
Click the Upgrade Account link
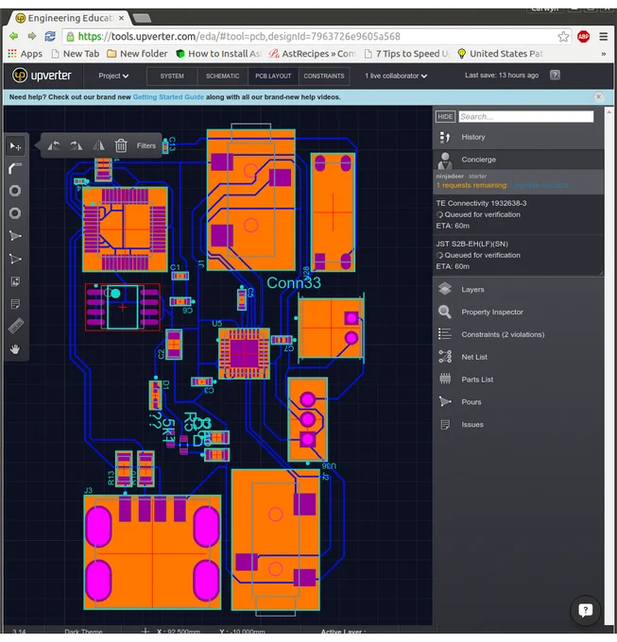(x=540, y=185)
